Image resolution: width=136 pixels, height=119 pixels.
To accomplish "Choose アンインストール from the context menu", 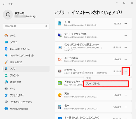I will [x=106, y=84].
